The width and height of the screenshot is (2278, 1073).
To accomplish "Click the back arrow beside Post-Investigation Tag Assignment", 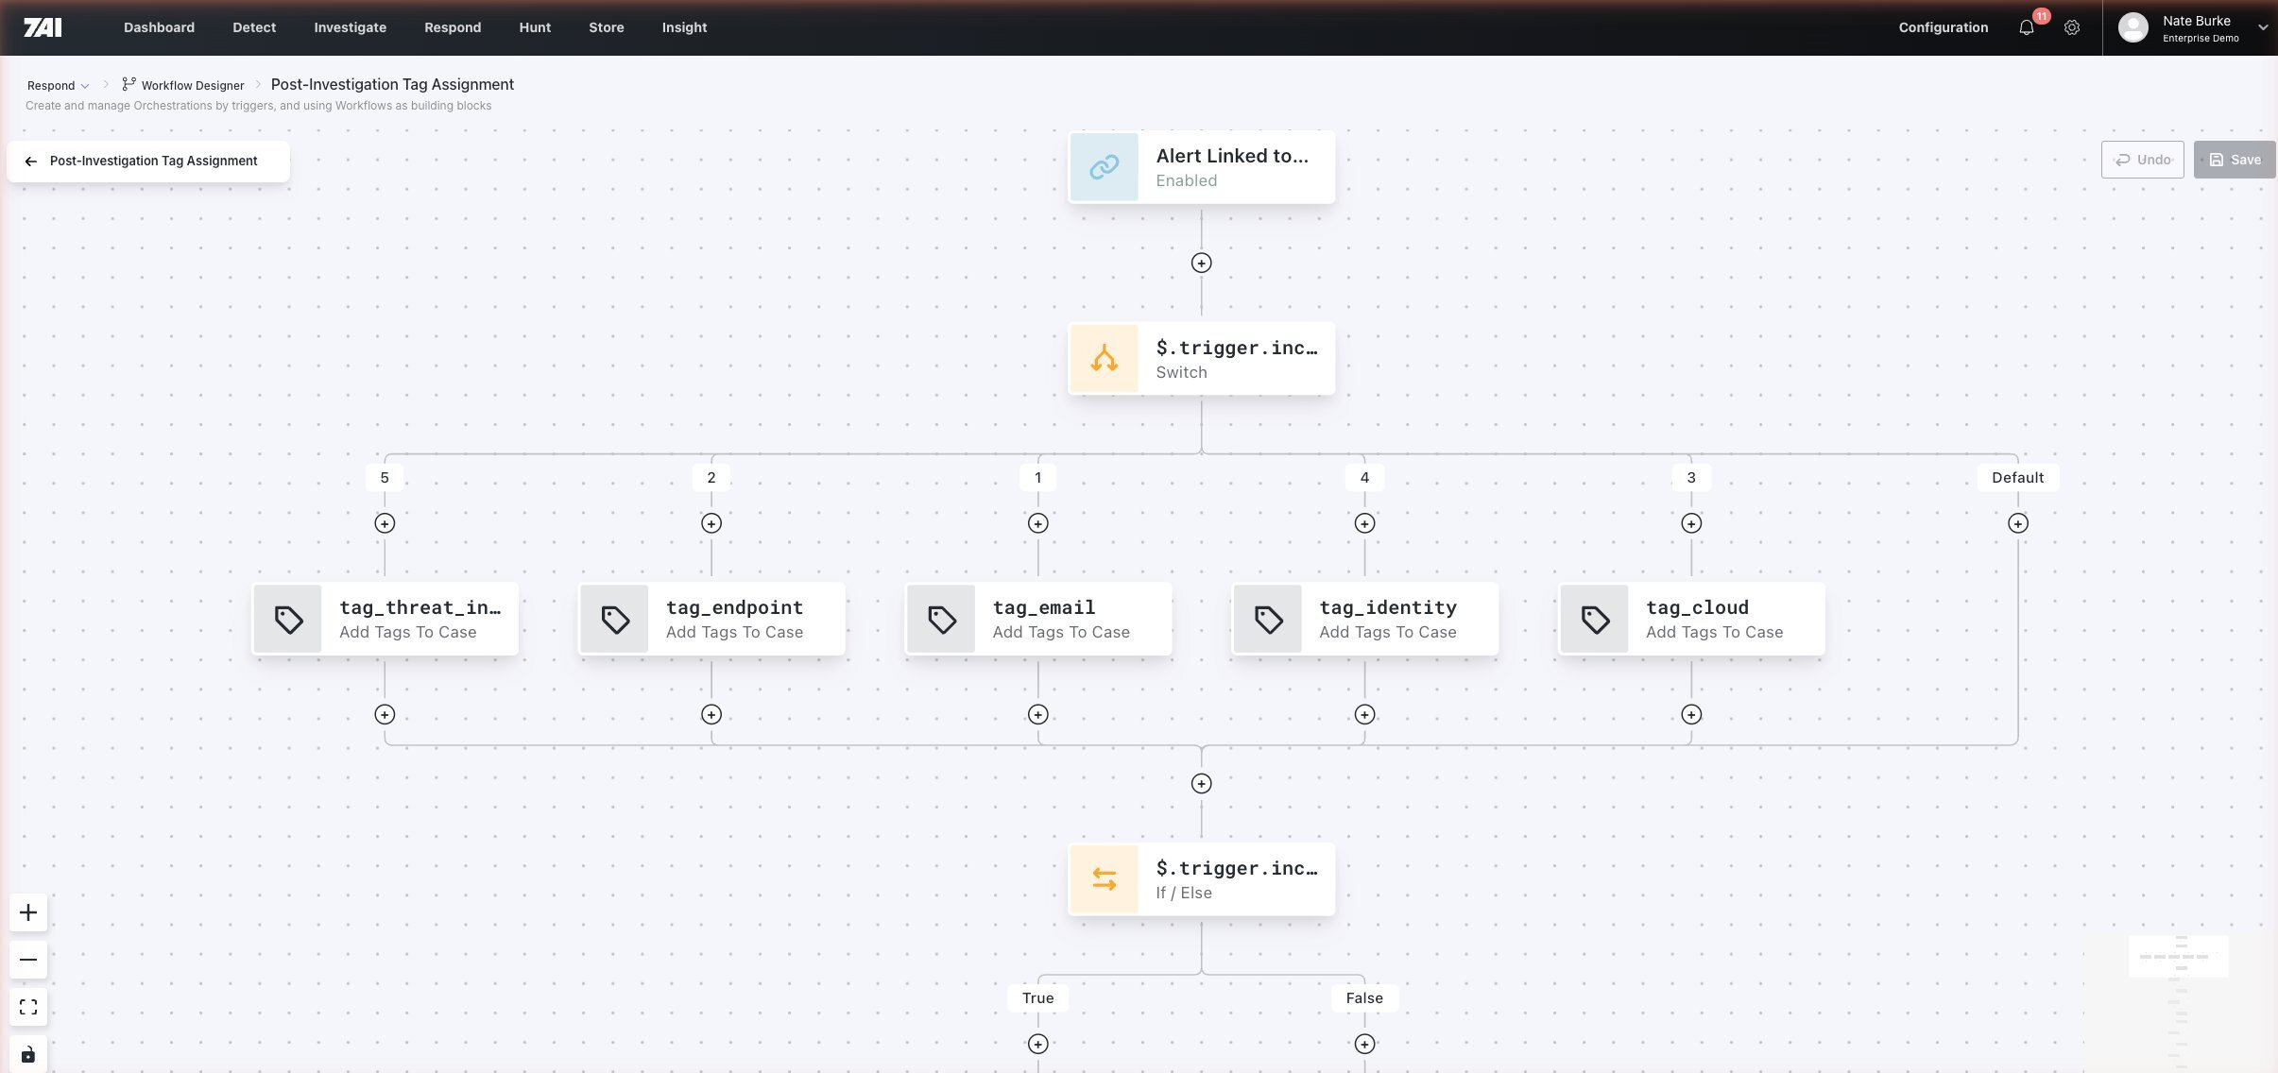I will (31, 161).
